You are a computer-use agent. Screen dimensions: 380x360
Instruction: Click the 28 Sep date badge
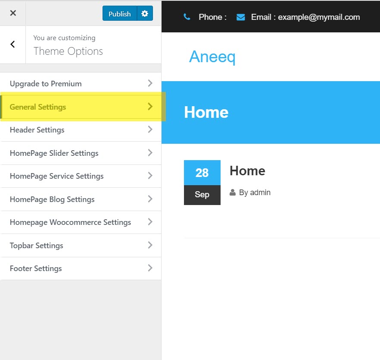pos(202,183)
